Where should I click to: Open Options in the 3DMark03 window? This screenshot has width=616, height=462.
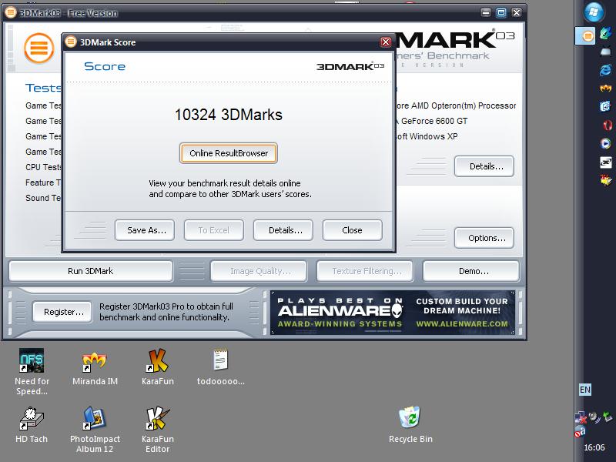[x=484, y=238]
